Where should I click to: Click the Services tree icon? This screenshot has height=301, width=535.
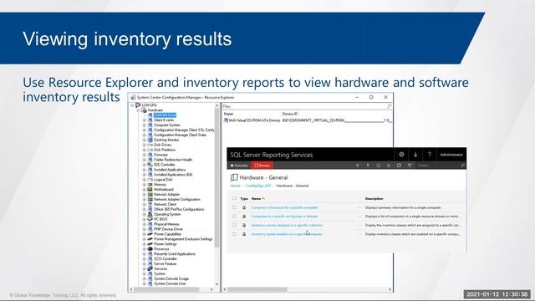[150, 268]
